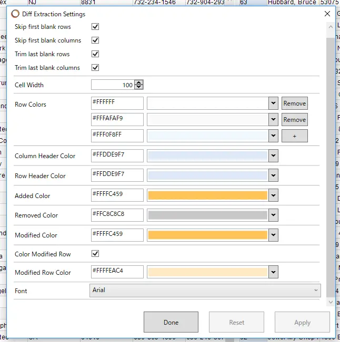Edit Modified Color hex field

[117, 235]
